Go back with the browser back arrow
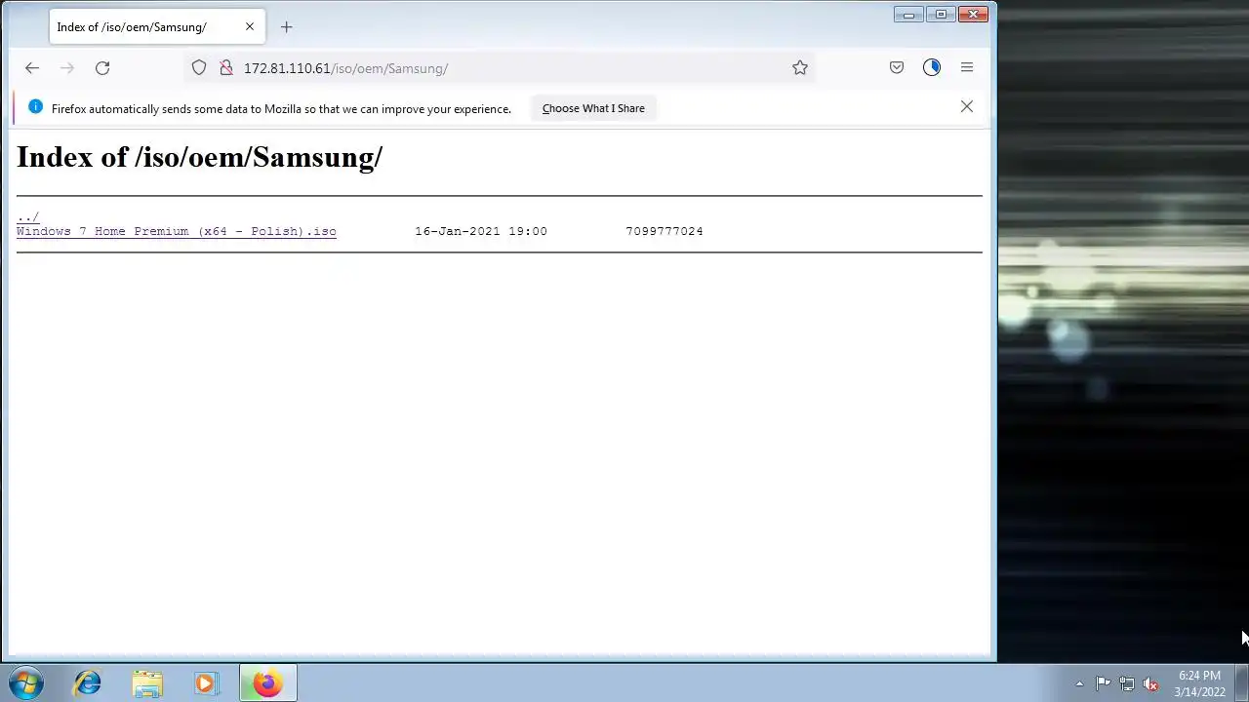1249x702 pixels. click(32, 68)
